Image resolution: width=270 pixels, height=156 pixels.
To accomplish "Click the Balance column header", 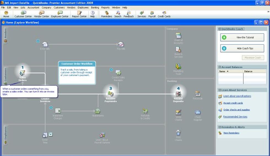I will 255,71.
